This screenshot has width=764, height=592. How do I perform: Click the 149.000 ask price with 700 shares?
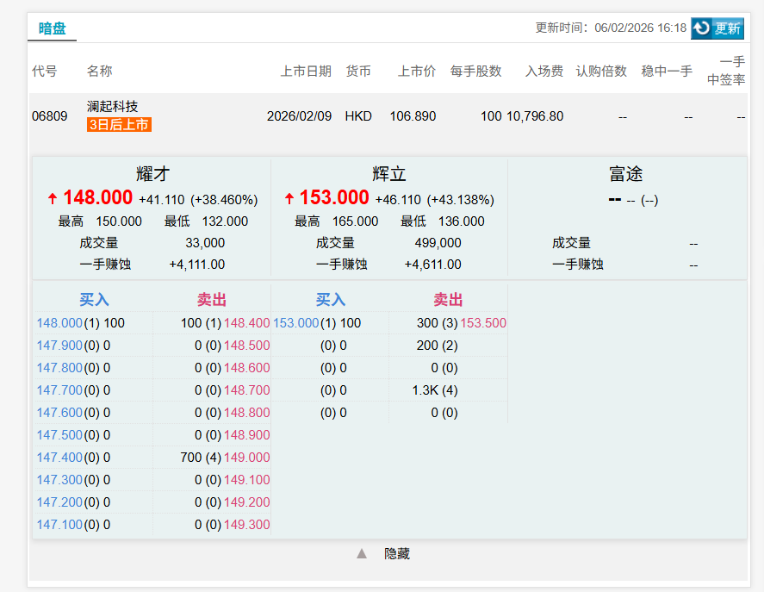point(246,458)
